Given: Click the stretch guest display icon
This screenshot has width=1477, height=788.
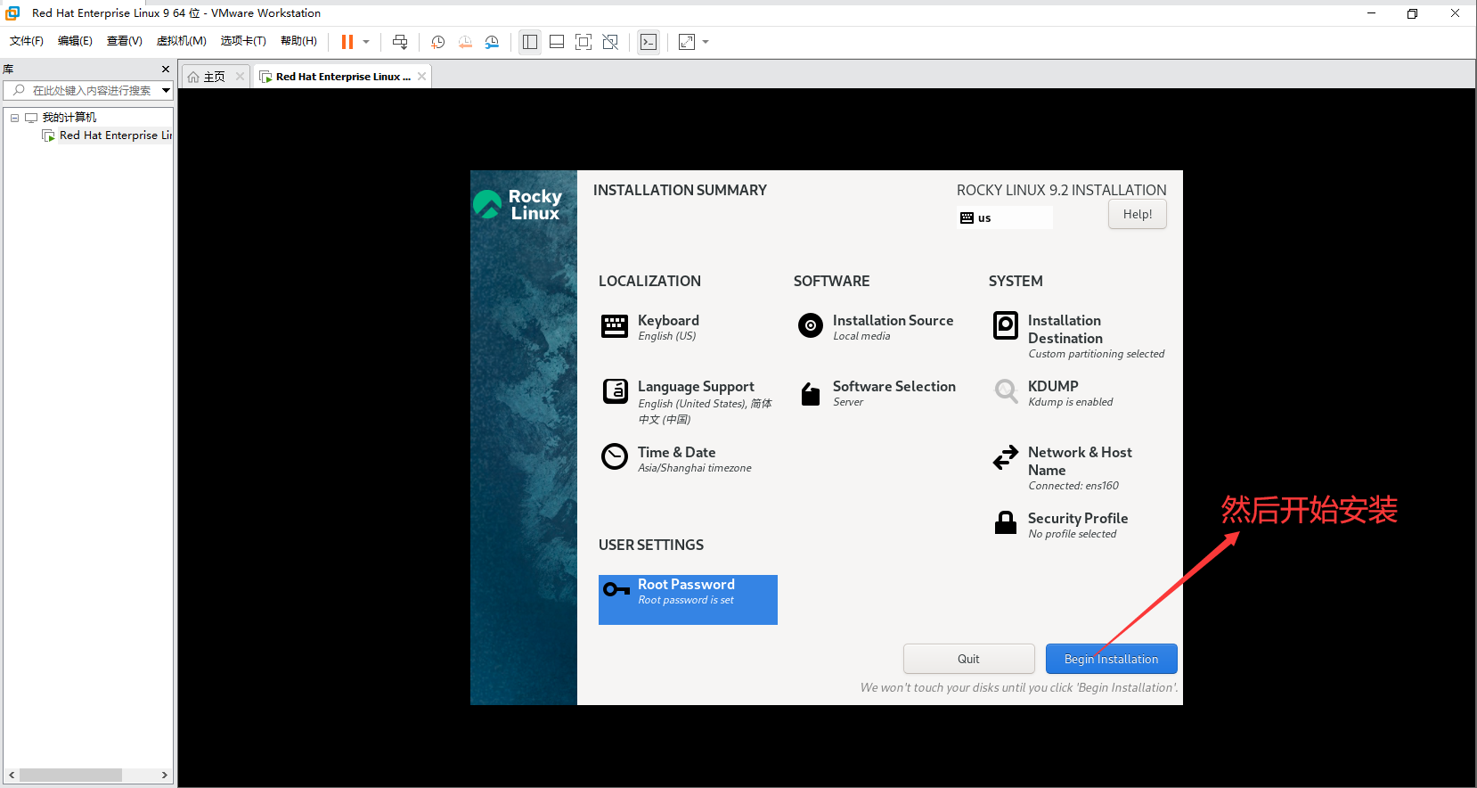Looking at the screenshot, I should [x=687, y=42].
